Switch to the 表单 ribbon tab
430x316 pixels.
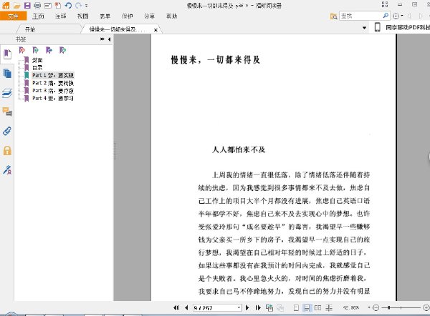point(105,16)
